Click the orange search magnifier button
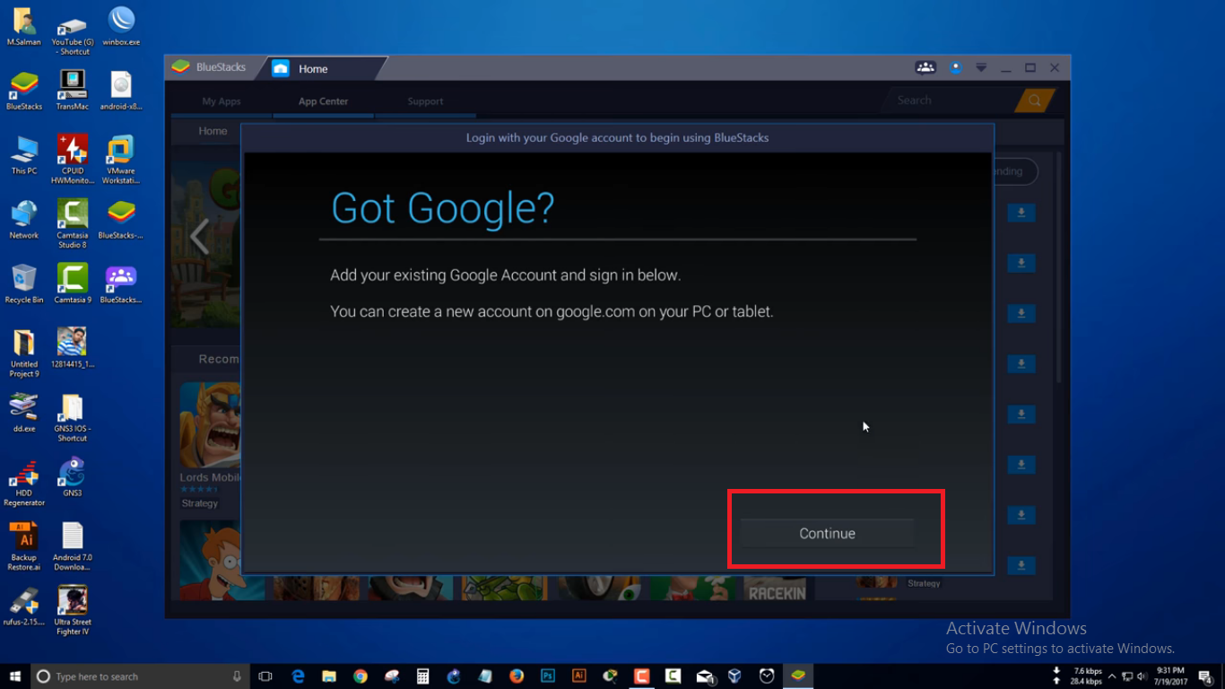 point(1035,100)
